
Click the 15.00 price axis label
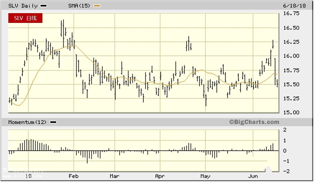pyautogui.click(x=291, y=112)
